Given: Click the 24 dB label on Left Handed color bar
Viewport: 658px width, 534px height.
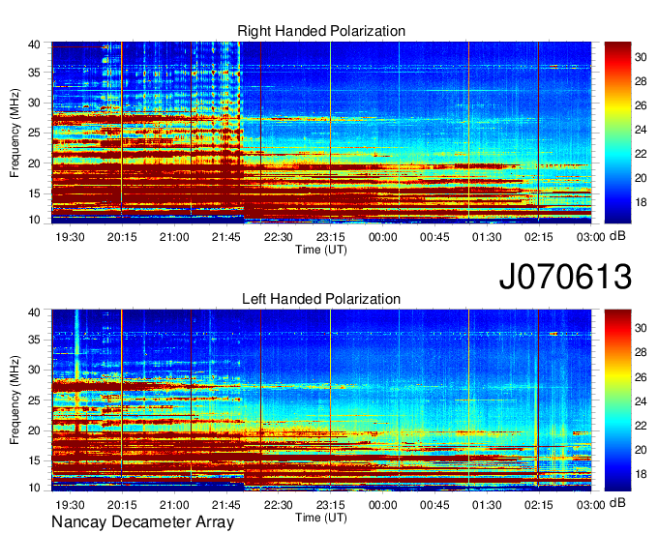Looking at the screenshot, I should tap(641, 401).
